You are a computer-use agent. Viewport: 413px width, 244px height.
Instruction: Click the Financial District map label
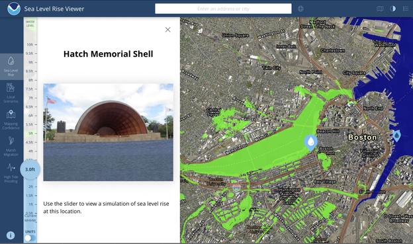(x=370, y=153)
